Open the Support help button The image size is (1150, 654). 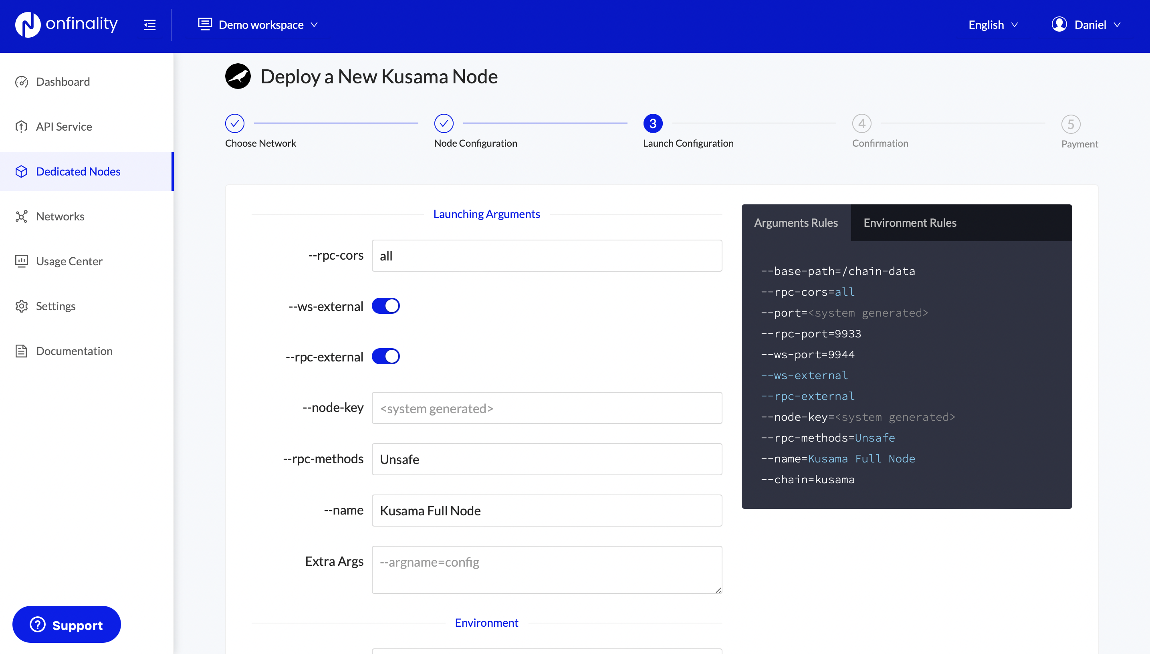[67, 625]
